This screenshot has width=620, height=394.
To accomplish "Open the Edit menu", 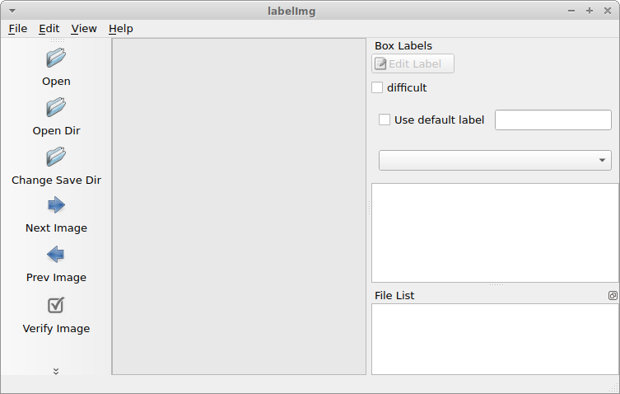I will pos(49,29).
